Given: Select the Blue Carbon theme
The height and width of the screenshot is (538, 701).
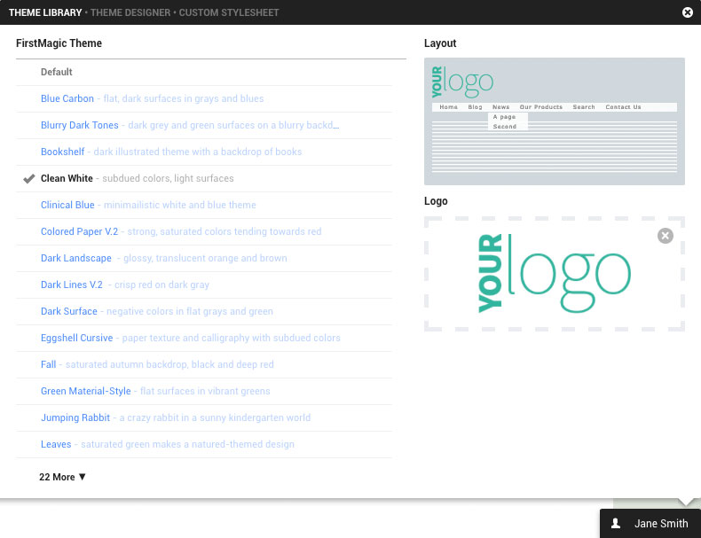Looking at the screenshot, I should coord(67,99).
